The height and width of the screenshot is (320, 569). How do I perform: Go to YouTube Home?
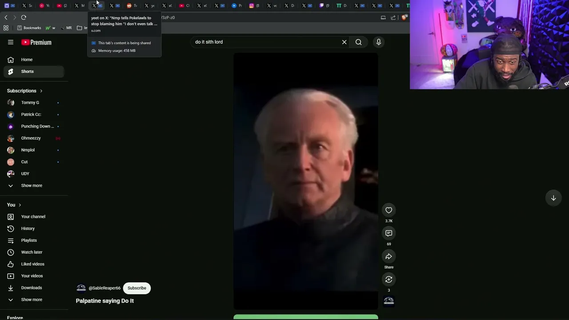click(34, 60)
